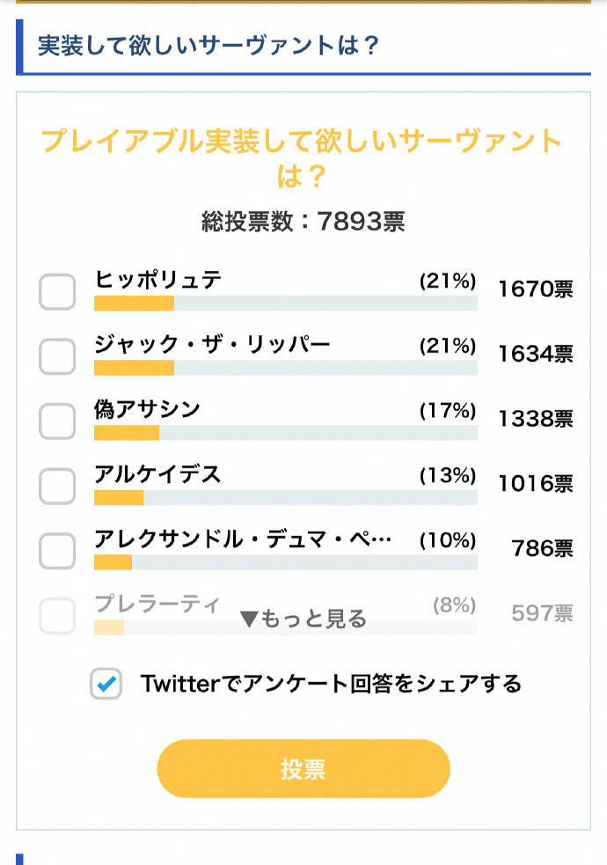
Task: Click the アレクサンドル・デュマ・ペ… option label
Action: pos(243,539)
